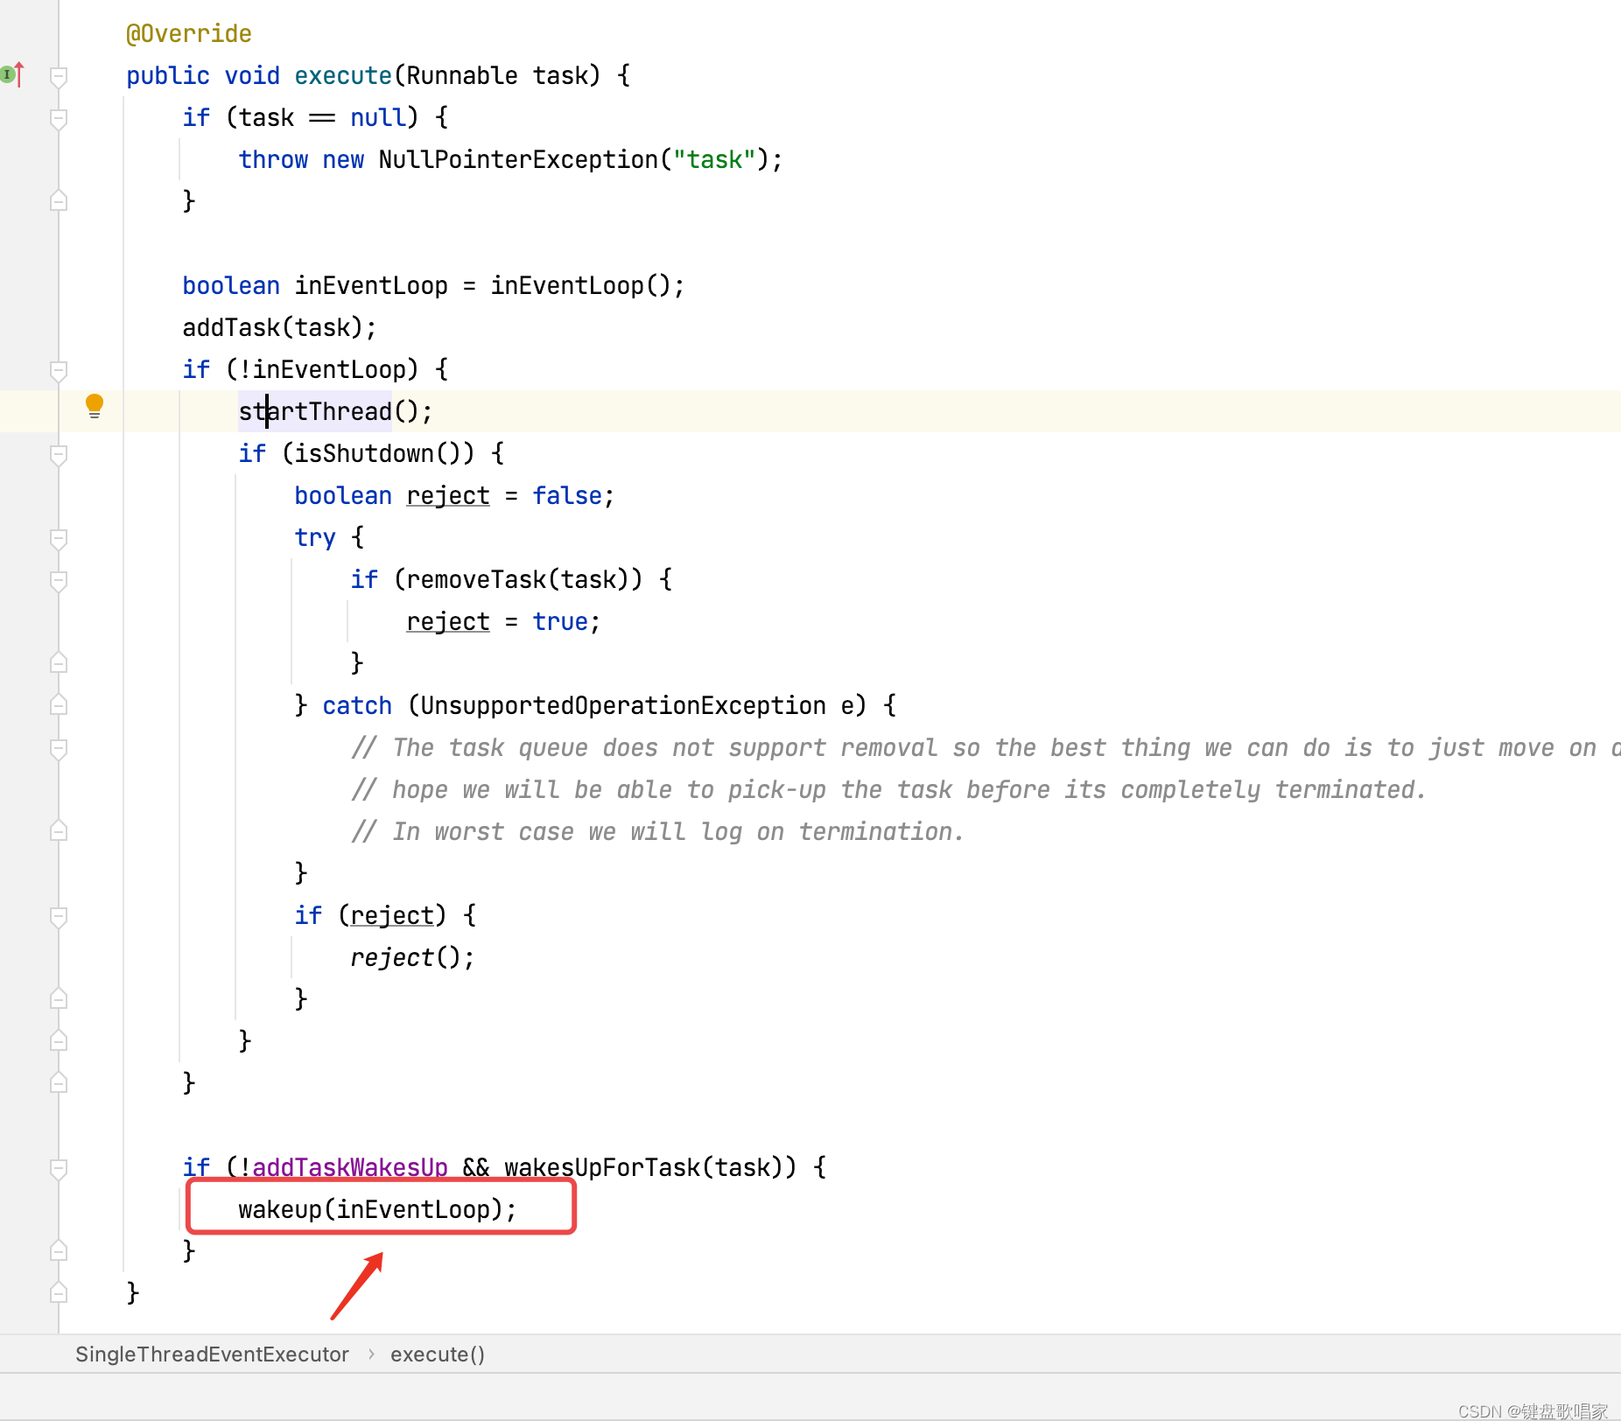1621x1428 pixels.
Task: Fold the 'if (removeTask(task))' block
Action: pos(59,580)
